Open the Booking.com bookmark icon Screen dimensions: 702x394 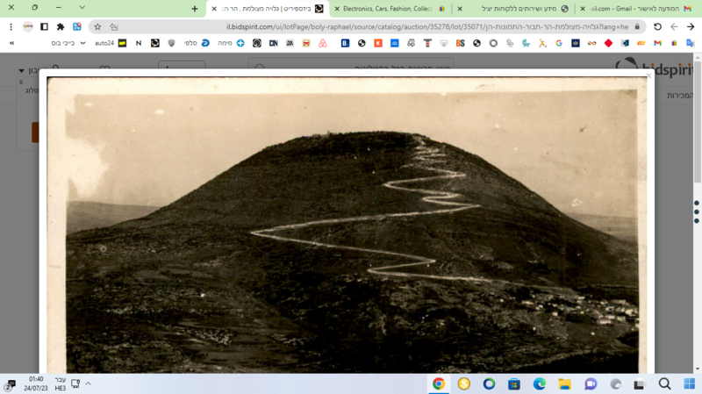click(x=345, y=43)
